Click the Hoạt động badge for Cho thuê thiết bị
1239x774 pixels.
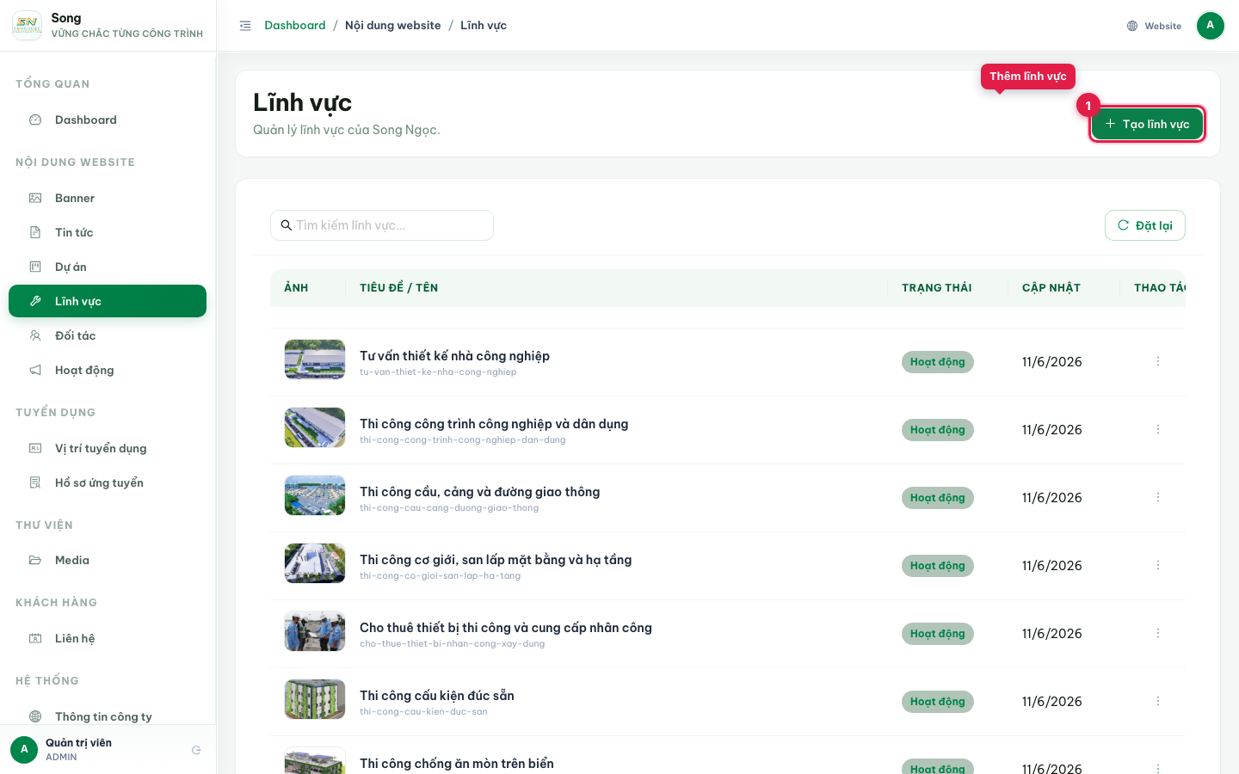[x=938, y=634]
